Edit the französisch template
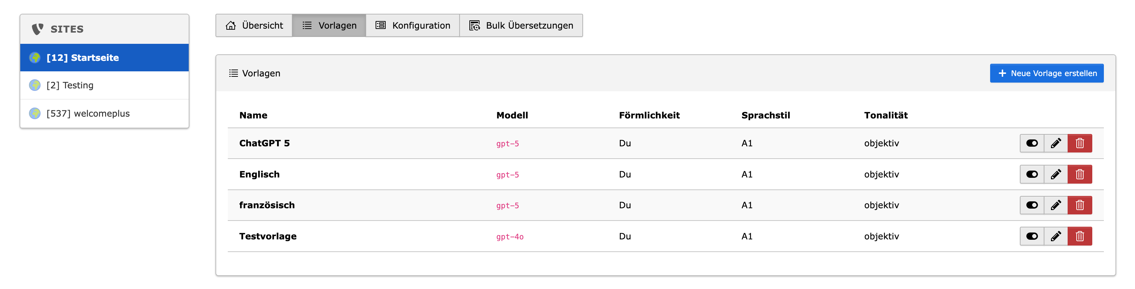 pos(1056,205)
